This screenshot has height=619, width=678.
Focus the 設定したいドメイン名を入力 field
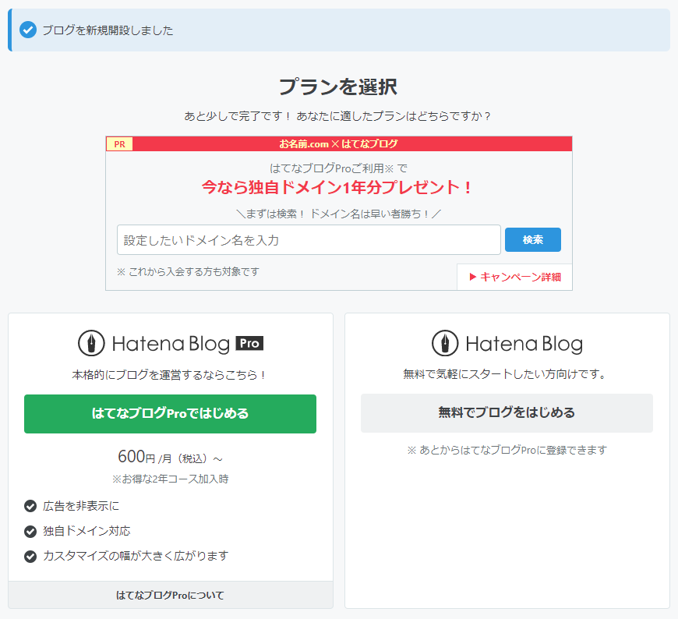(x=309, y=239)
